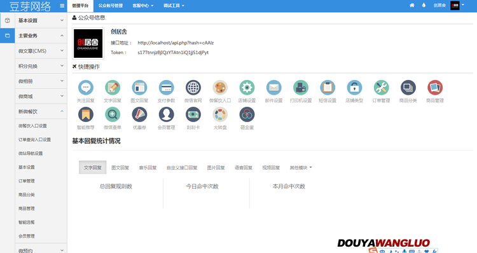Open the 优惠券 color fan icon

point(139,114)
